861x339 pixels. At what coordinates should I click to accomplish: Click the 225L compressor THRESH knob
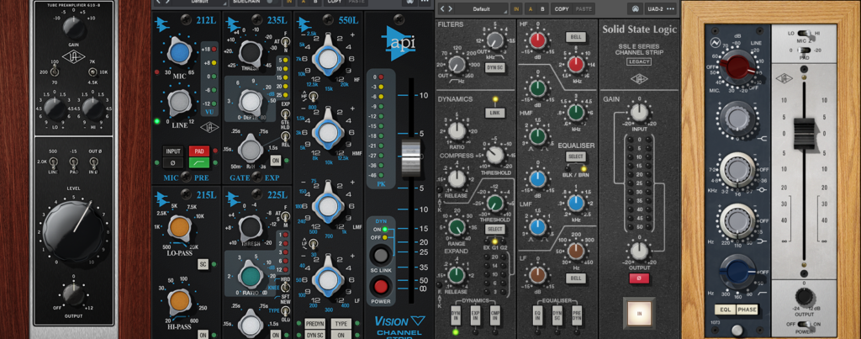pos(250,225)
